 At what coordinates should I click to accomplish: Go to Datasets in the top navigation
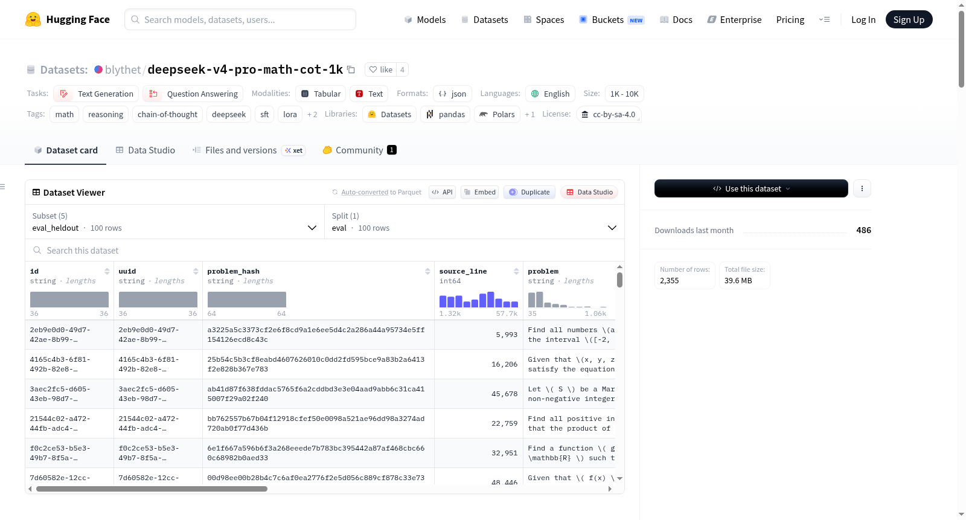484,19
